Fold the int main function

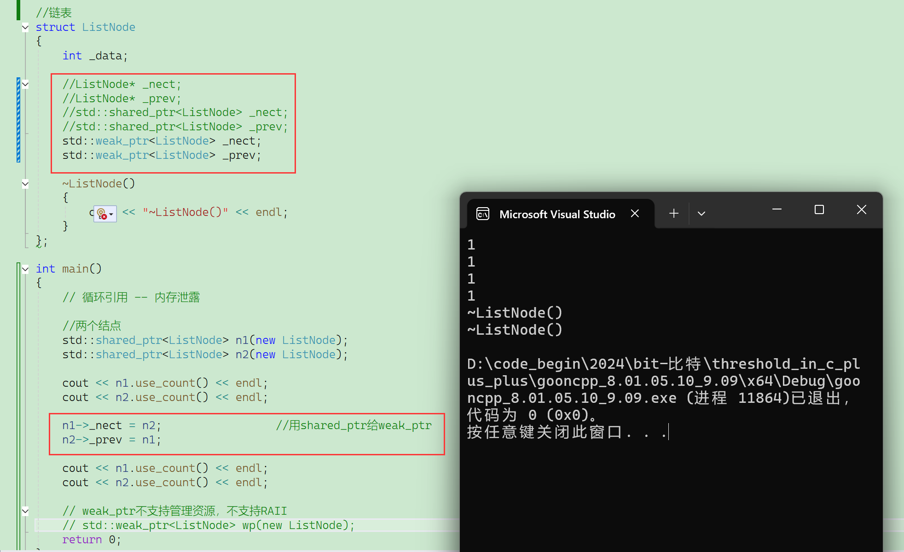[25, 269]
